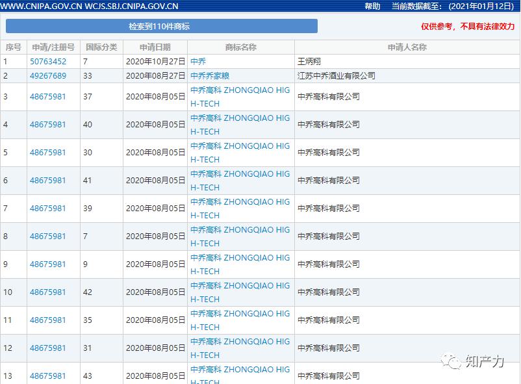Select class 43 cell in row 13
The height and width of the screenshot is (384, 521).
click(x=101, y=374)
